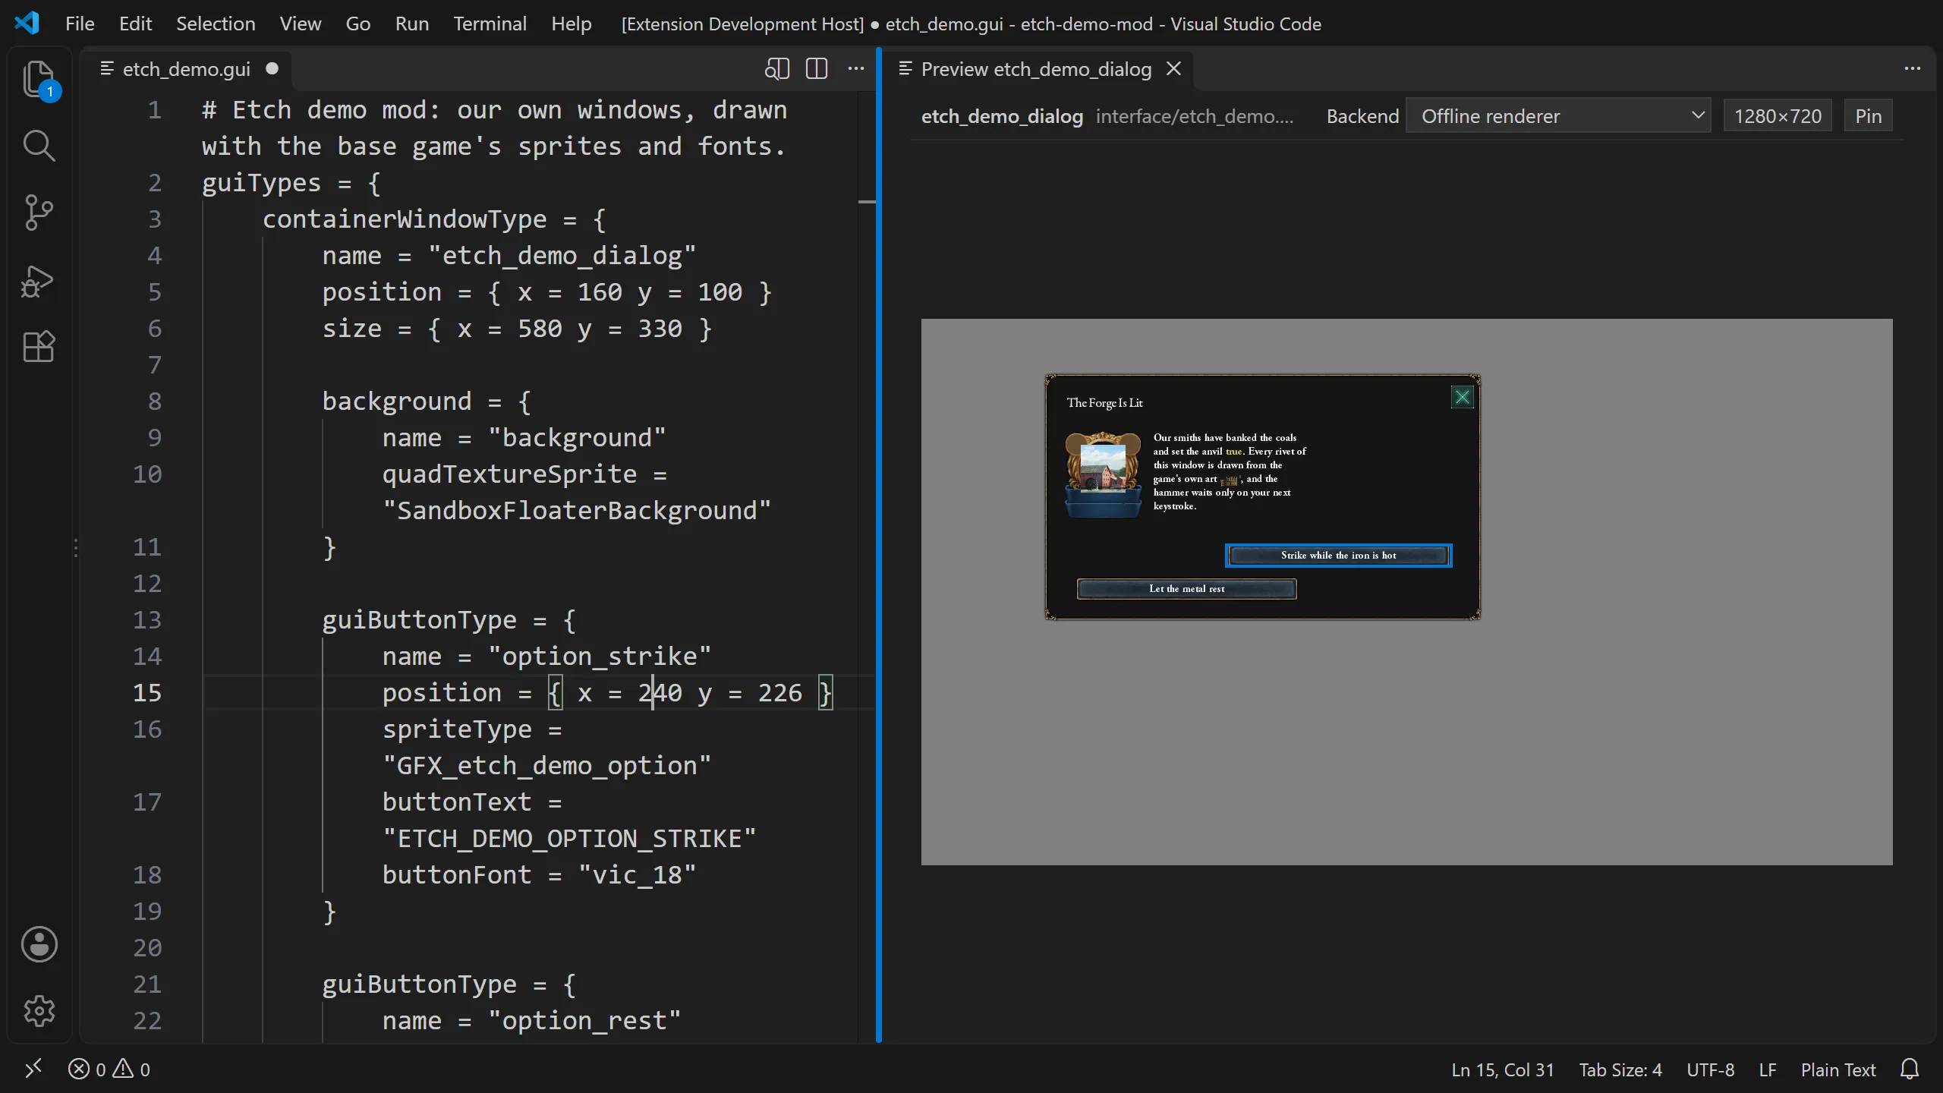The width and height of the screenshot is (1943, 1093).
Task: Open the Source Control view
Action: (x=39, y=213)
